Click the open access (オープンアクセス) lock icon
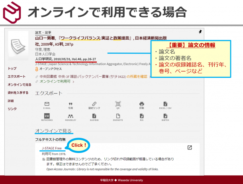Screen dimensions: 243x184 pos(37,69)
